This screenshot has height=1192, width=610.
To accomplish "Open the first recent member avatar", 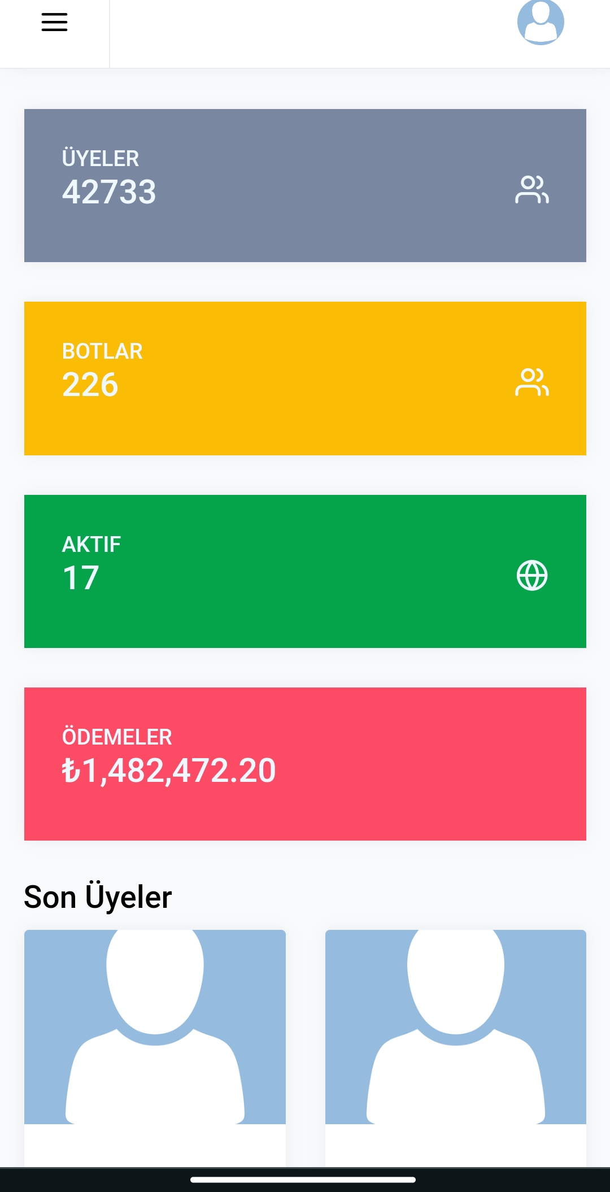I will (155, 1027).
